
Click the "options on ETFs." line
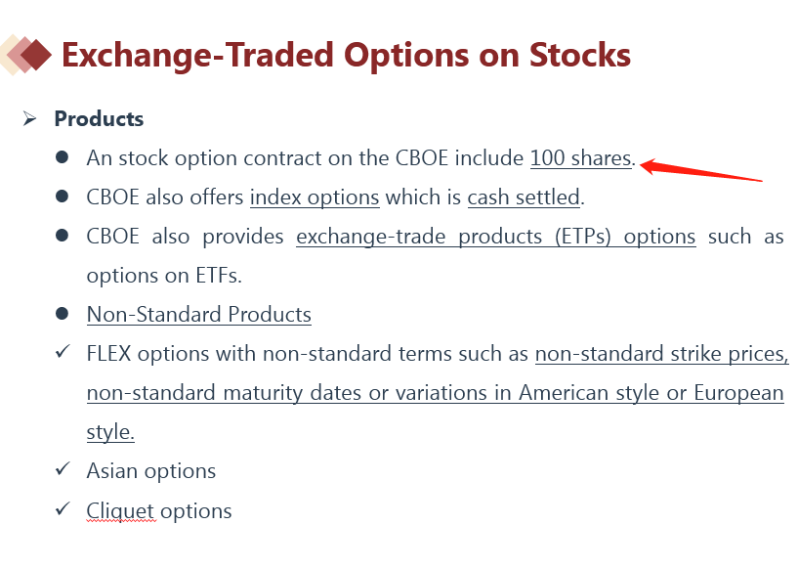coord(163,275)
